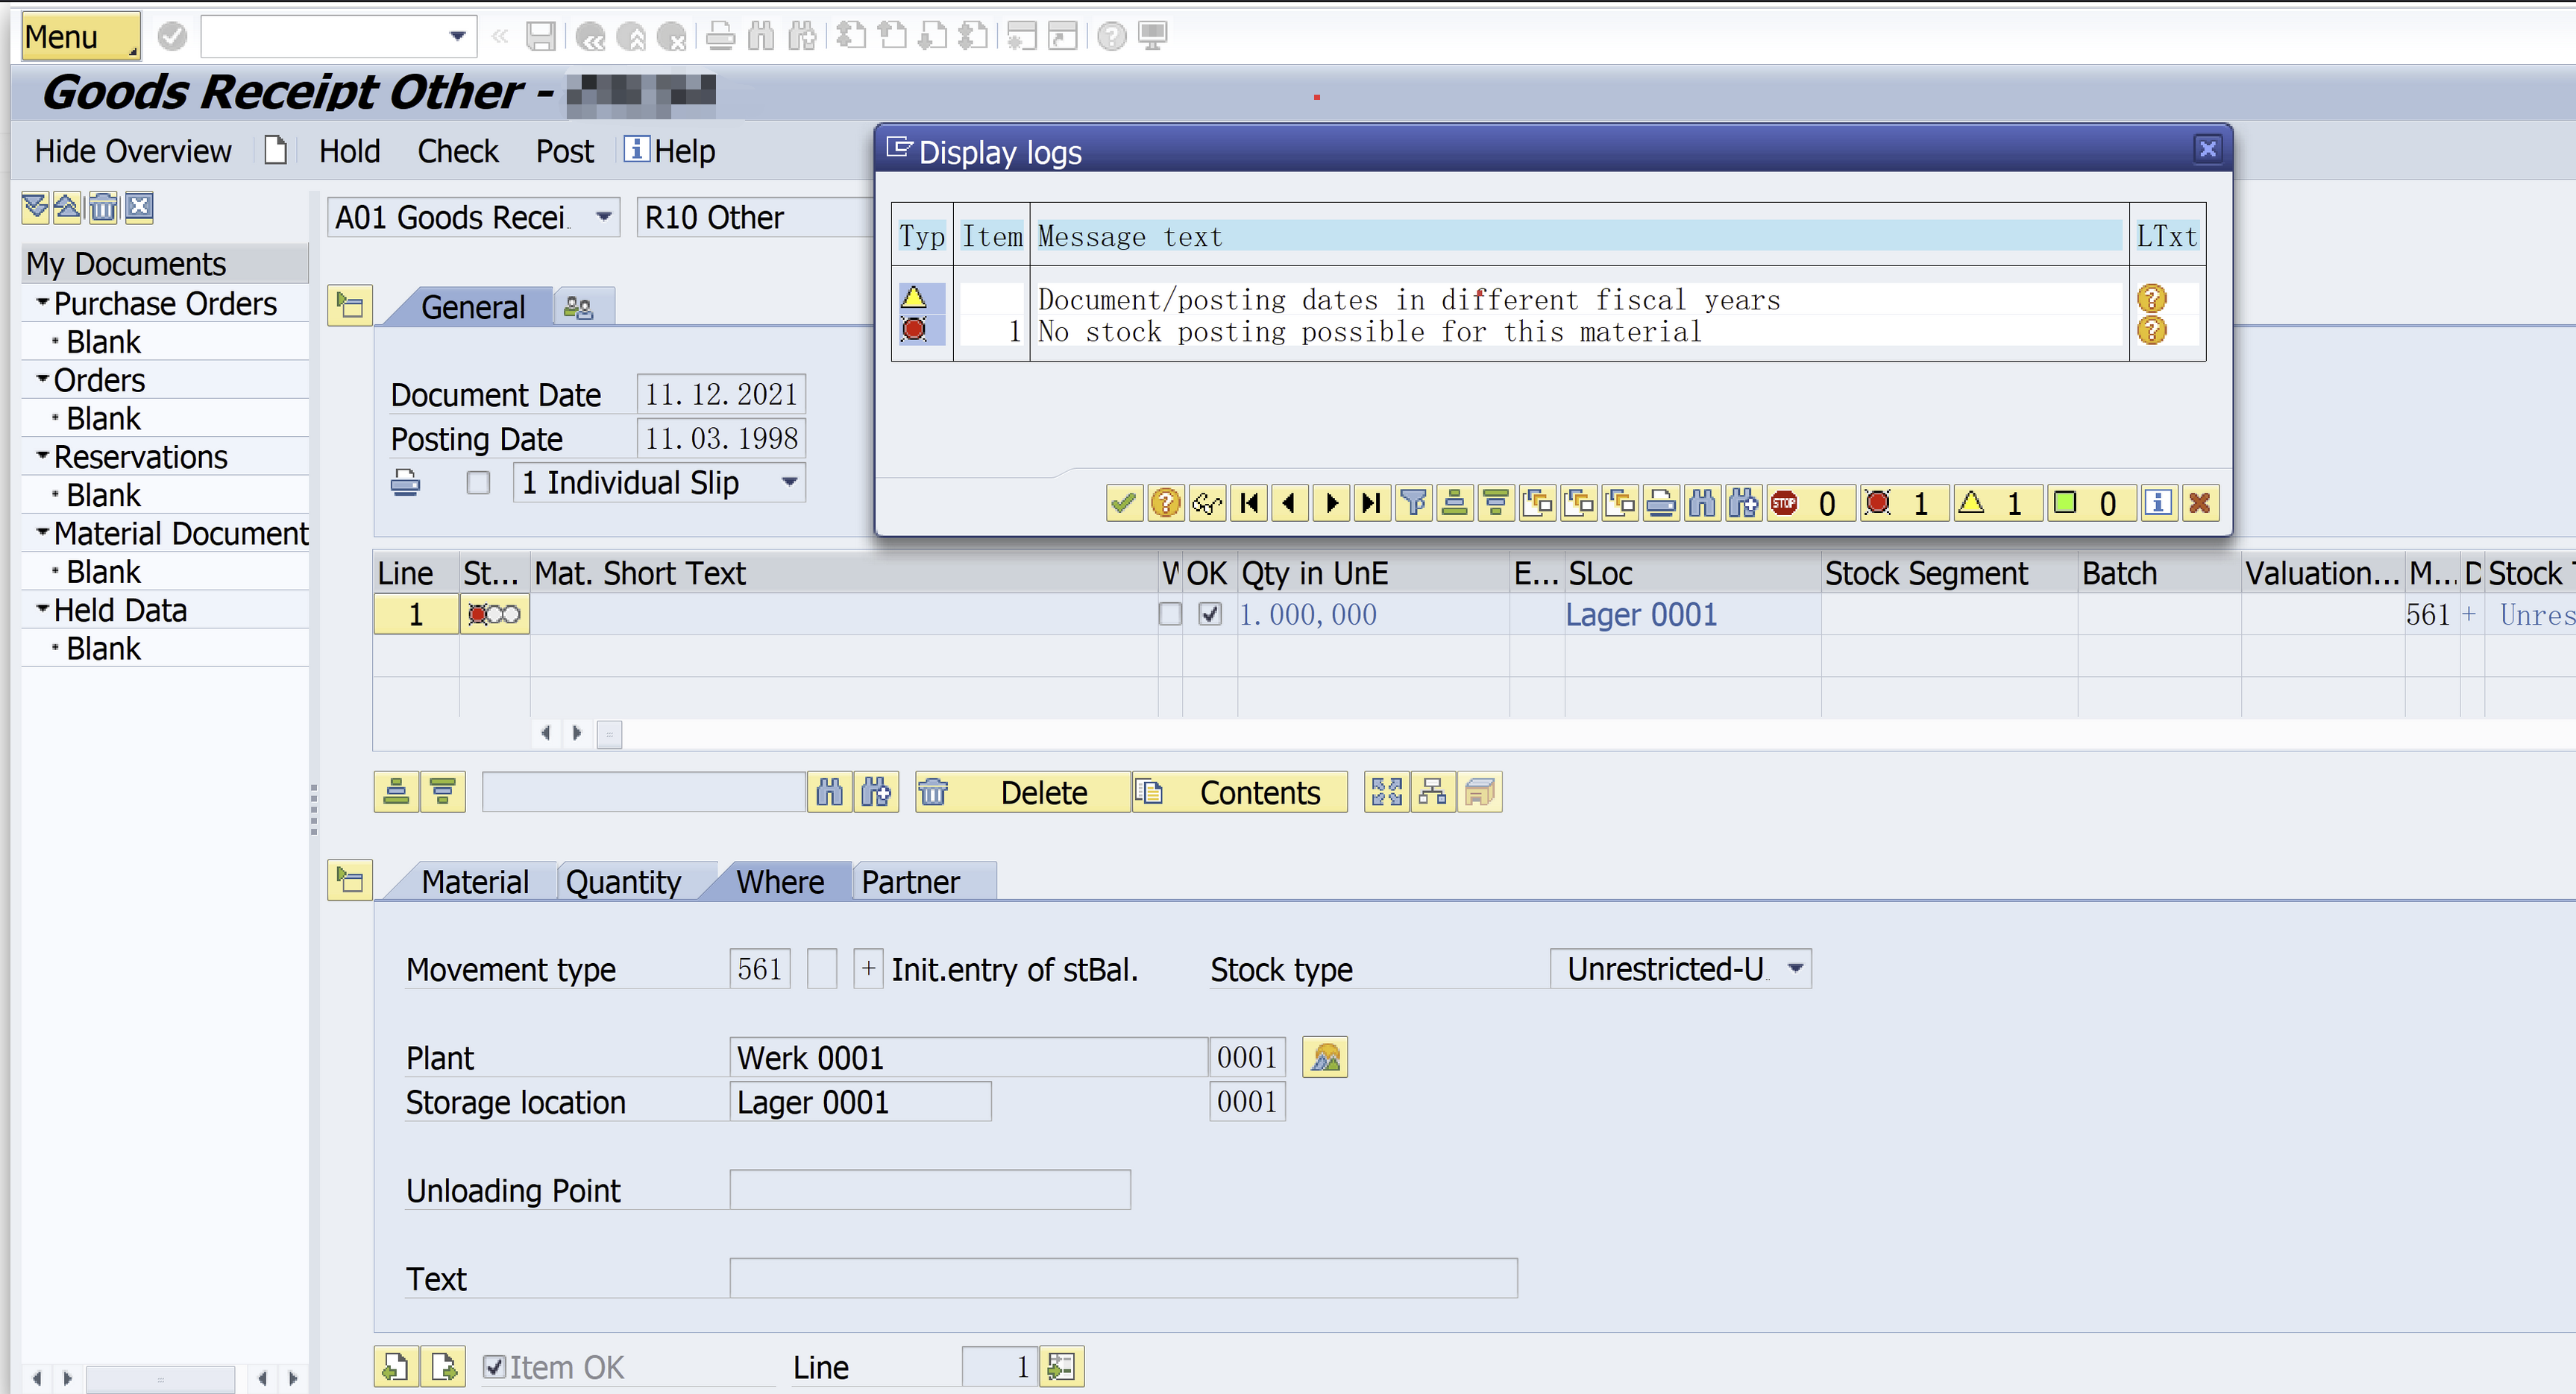Open the Technical Information glasses icon in Display logs
The height and width of the screenshot is (1394, 2576).
(x=1207, y=502)
